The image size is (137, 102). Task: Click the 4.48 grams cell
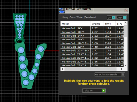point(97,47)
